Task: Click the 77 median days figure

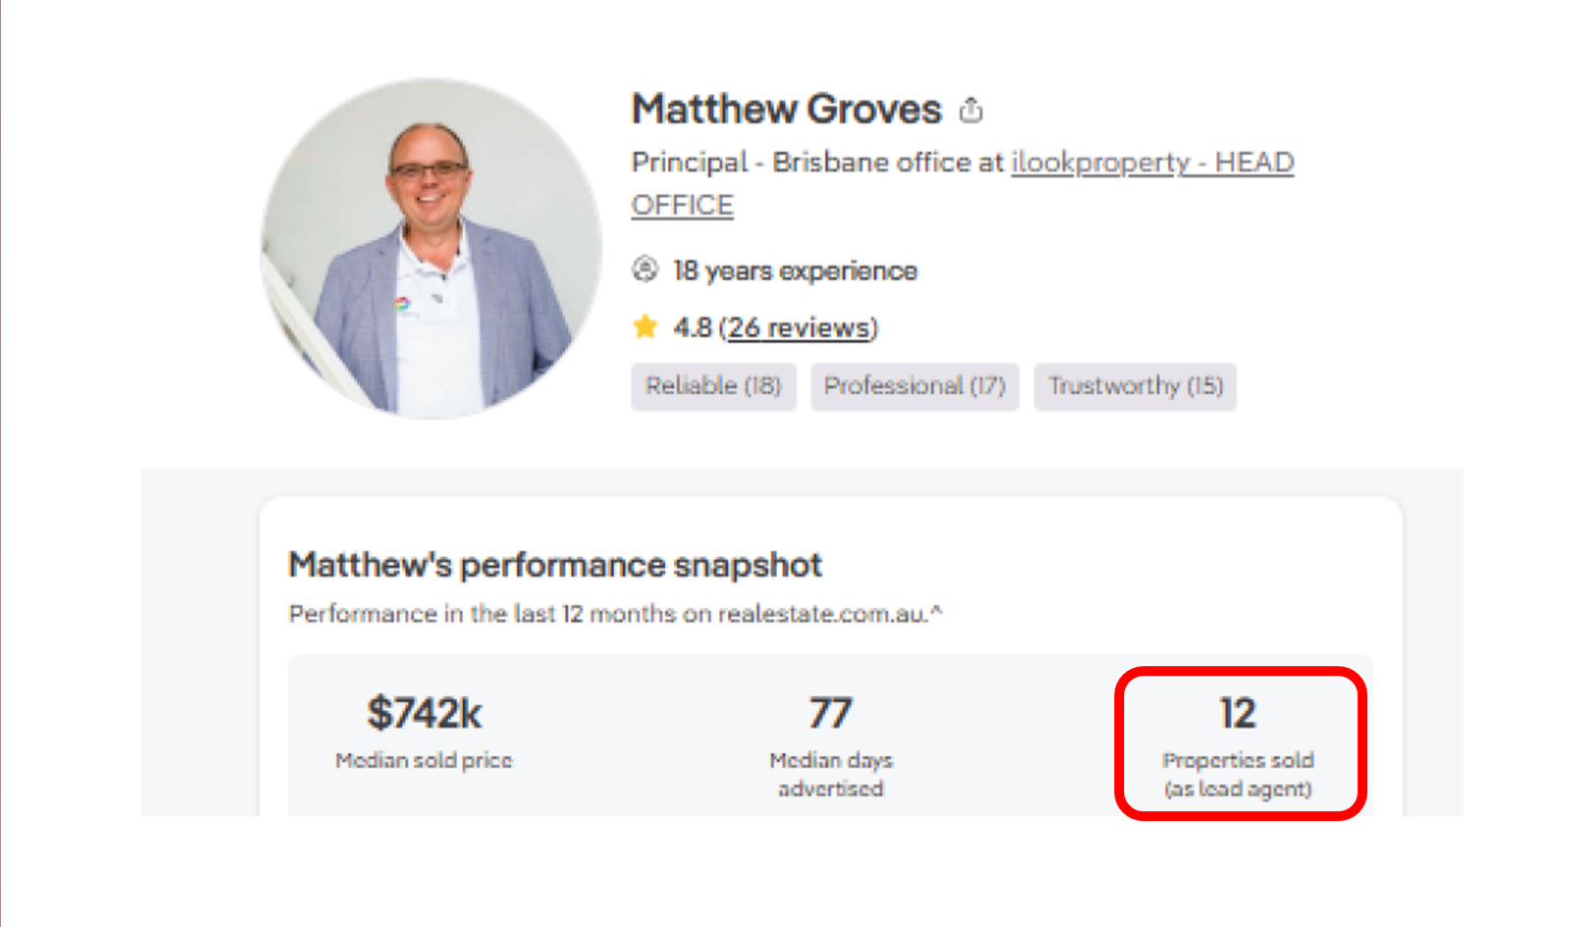Action: pyautogui.click(x=830, y=713)
